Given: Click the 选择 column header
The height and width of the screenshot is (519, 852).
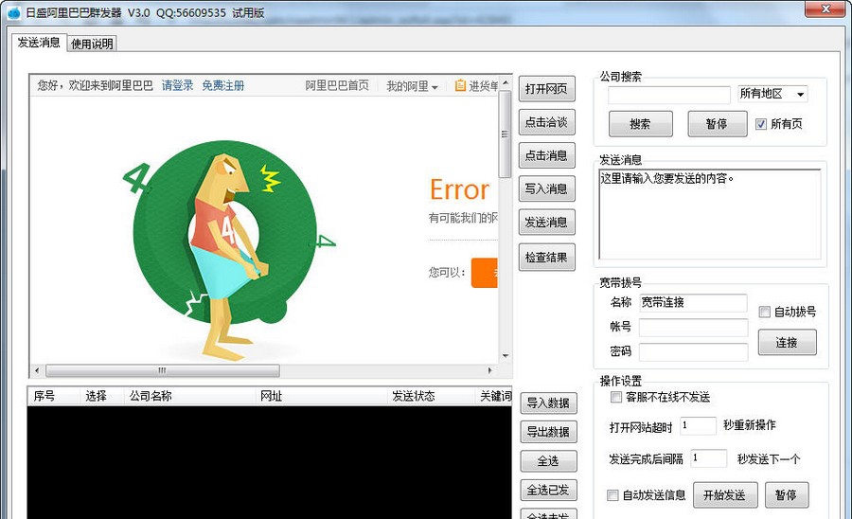Looking at the screenshot, I should point(101,396).
